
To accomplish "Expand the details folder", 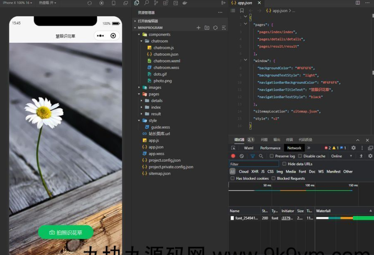I will [x=141, y=101].
